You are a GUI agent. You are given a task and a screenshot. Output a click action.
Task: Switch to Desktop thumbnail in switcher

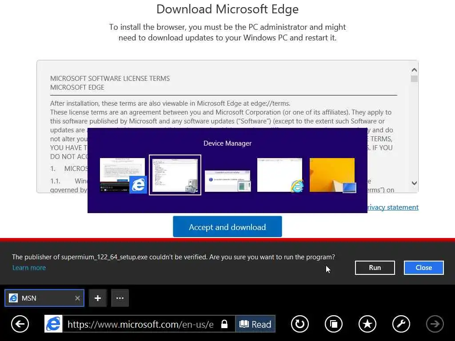click(x=332, y=175)
